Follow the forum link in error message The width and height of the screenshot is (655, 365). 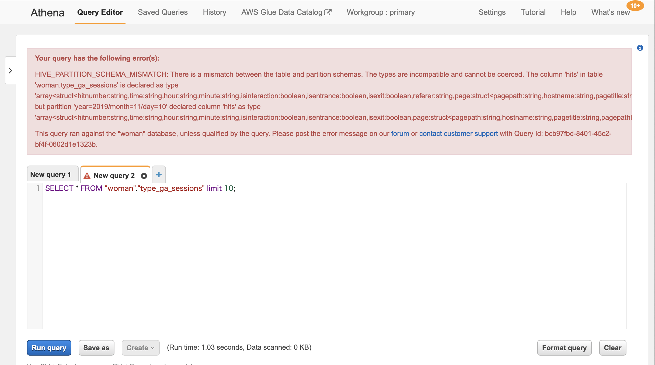point(400,134)
